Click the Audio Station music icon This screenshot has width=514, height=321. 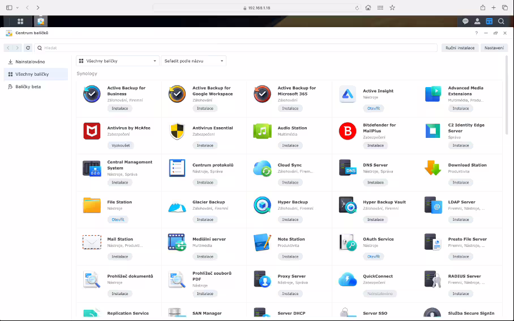pos(262,131)
